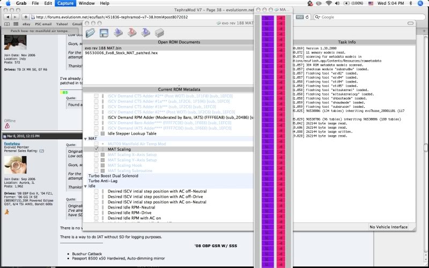Open Safari's Top Sites grid icon
429x268 pixels.
(16, 24)
